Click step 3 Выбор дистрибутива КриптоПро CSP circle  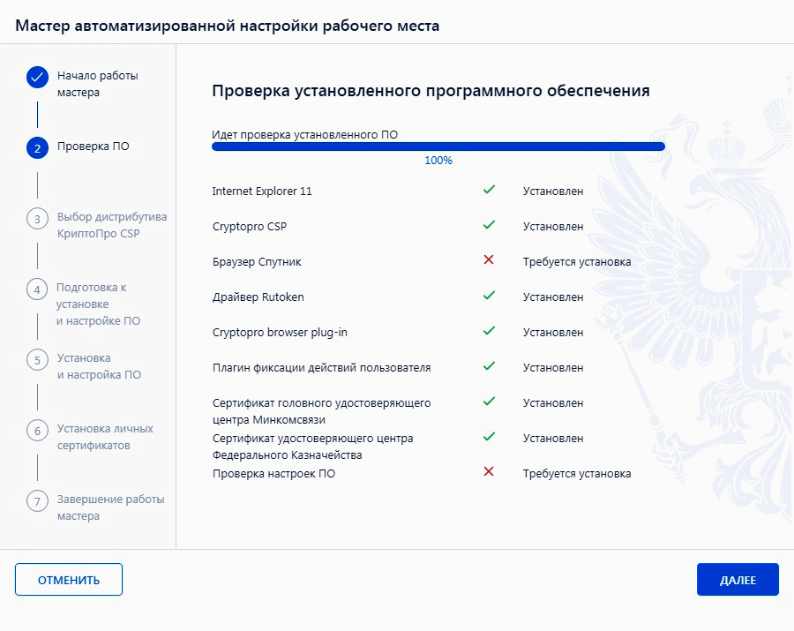pos(36,218)
